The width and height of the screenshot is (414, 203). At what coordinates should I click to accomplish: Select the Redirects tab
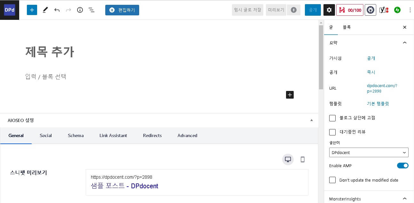(152, 135)
